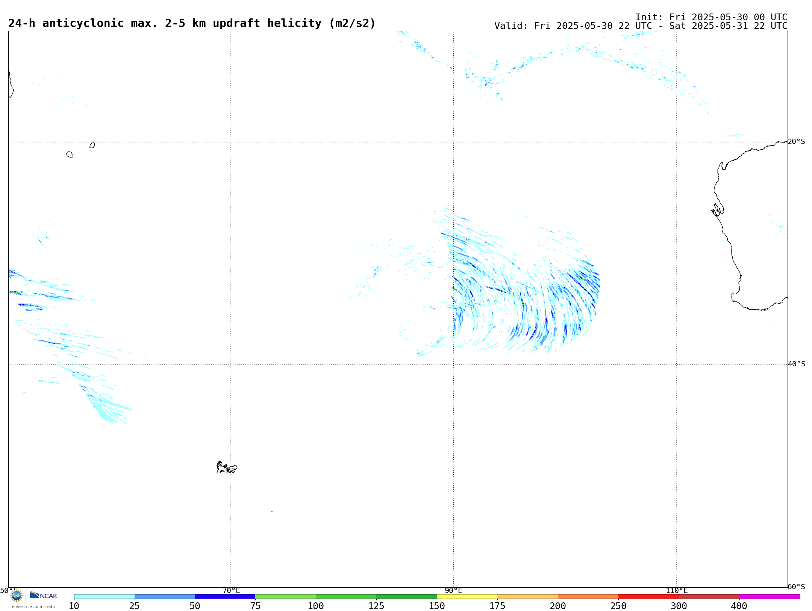This screenshot has height=611, width=812.
Task: Click the light blue 25-50 color swatch
Action: coord(165,596)
